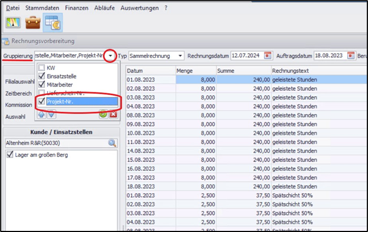Open the briefcase toolbar icon
This screenshot has width=368, height=232.
[x=33, y=22]
